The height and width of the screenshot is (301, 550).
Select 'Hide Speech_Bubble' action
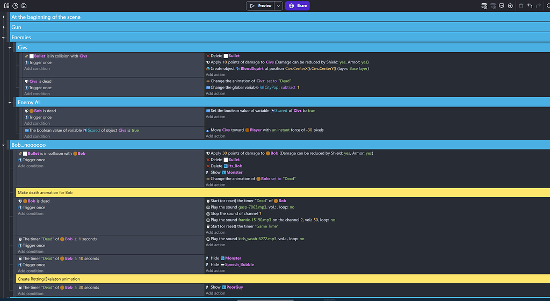point(230,264)
